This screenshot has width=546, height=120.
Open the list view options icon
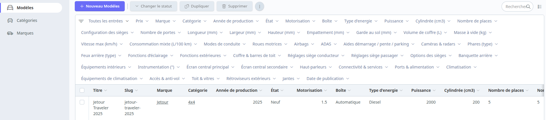[x=539, y=7]
